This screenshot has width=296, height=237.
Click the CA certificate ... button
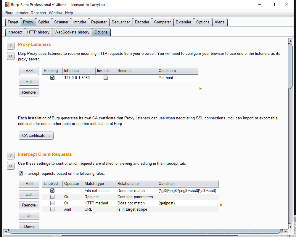coord(36,135)
